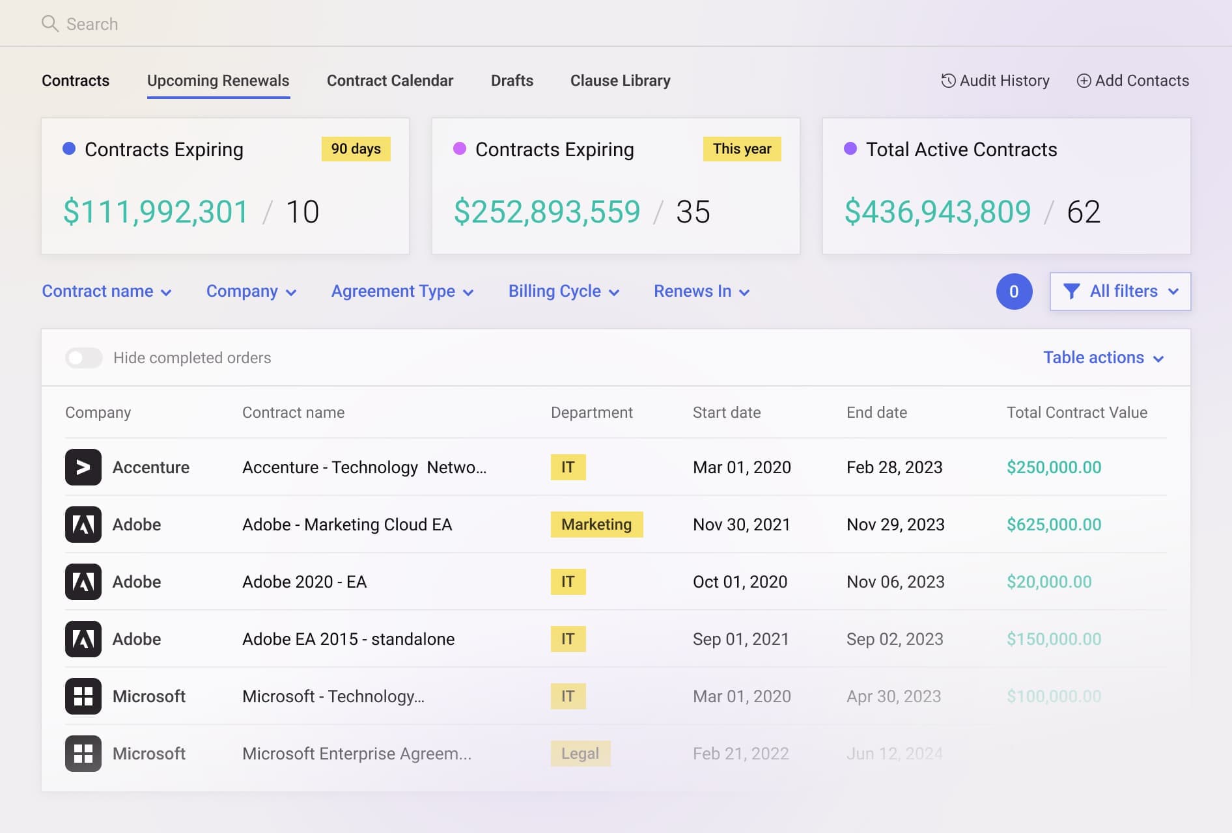Viewport: 1232px width, 833px height.
Task: Click the search magnifier icon
Action: (x=51, y=23)
